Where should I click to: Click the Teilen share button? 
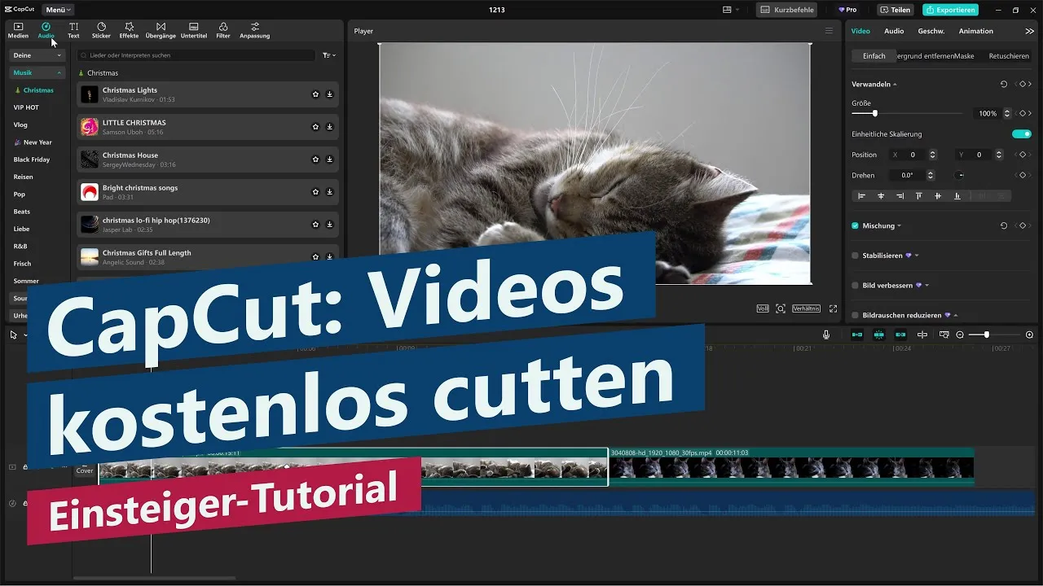coord(895,10)
